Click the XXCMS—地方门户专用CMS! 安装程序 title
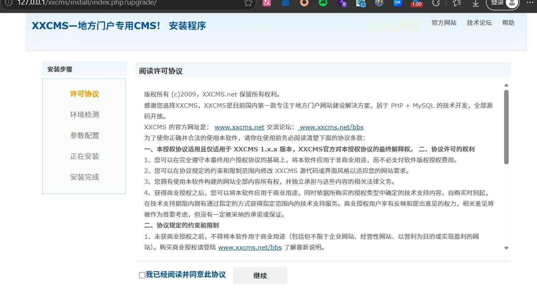Viewport: 537px width, 302px height. click(119, 26)
